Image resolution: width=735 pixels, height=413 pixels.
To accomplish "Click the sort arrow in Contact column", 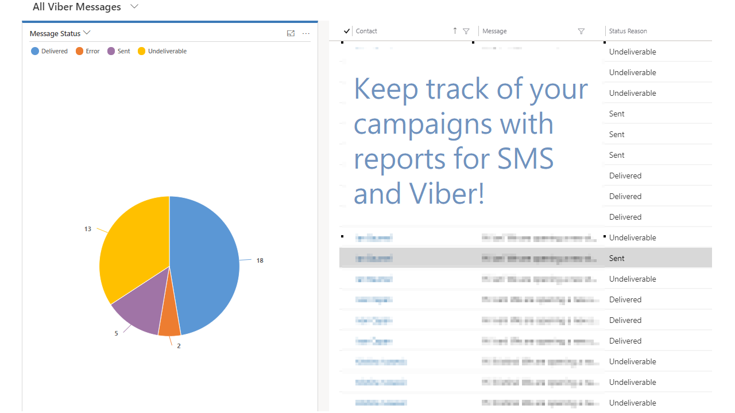I will click(x=455, y=31).
